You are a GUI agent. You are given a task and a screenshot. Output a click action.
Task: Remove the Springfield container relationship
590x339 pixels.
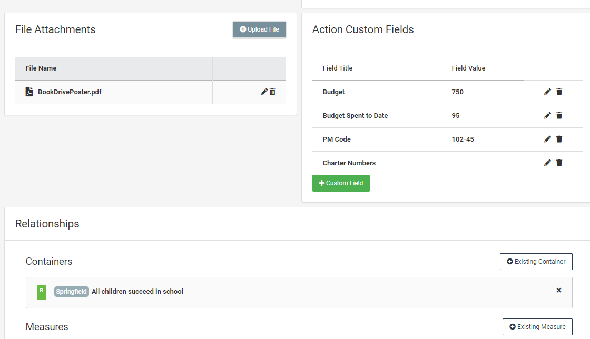pos(559,290)
